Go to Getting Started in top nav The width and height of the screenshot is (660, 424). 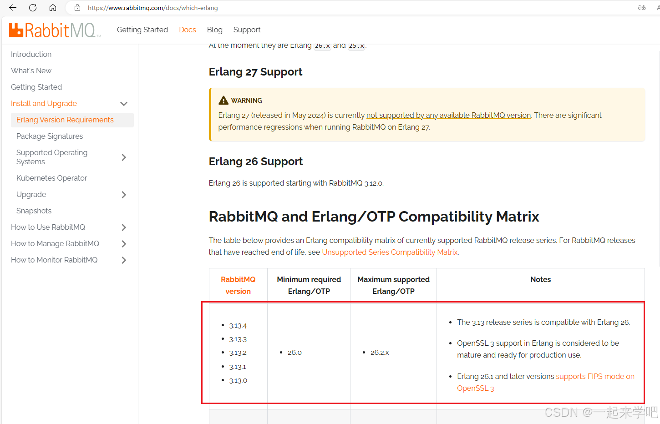click(x=142, y=30)
